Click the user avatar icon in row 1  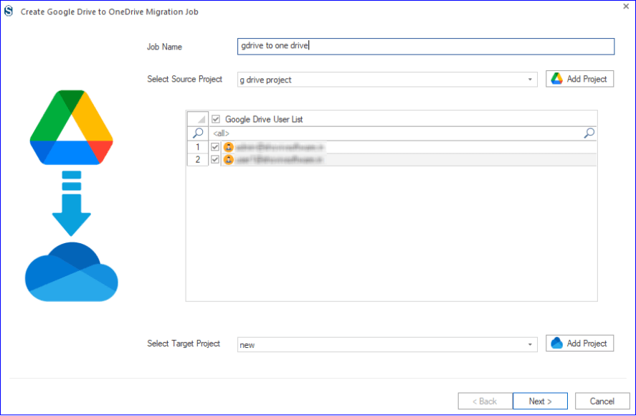click(x=228, y=147)
